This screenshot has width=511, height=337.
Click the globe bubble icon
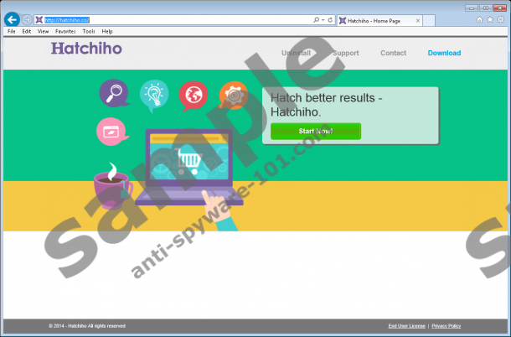point(194,96)
